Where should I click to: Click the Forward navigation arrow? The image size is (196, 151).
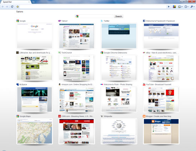(7, 7)
